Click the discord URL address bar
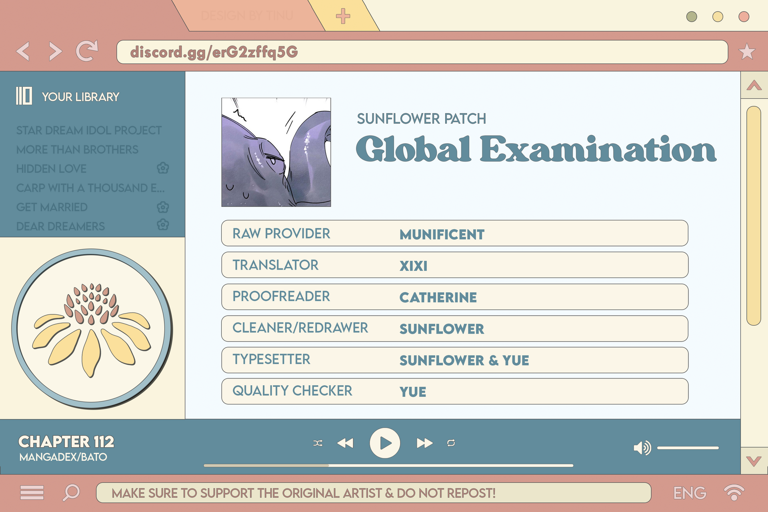 coord(422,52)
